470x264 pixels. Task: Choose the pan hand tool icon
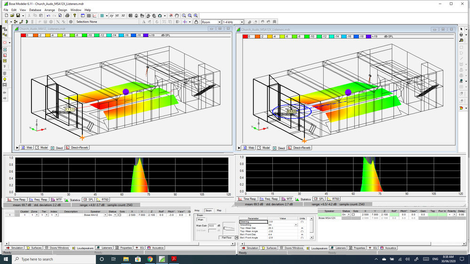tap(176, 16)
